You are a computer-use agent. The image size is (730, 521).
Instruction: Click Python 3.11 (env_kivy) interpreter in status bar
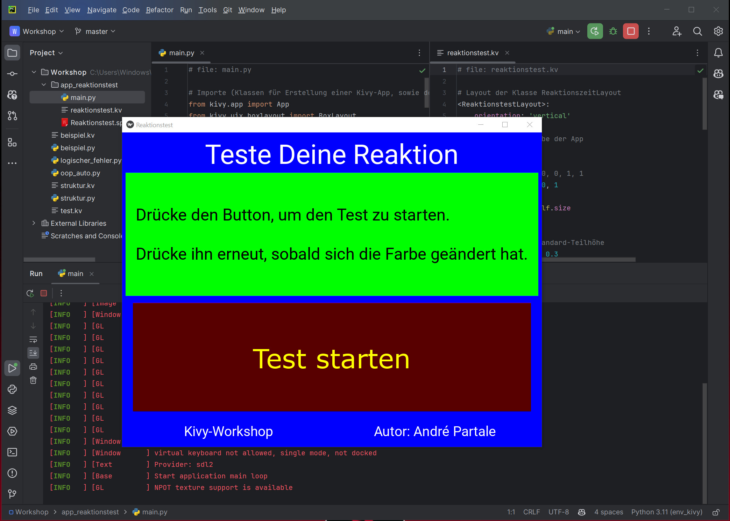[666, 512]
